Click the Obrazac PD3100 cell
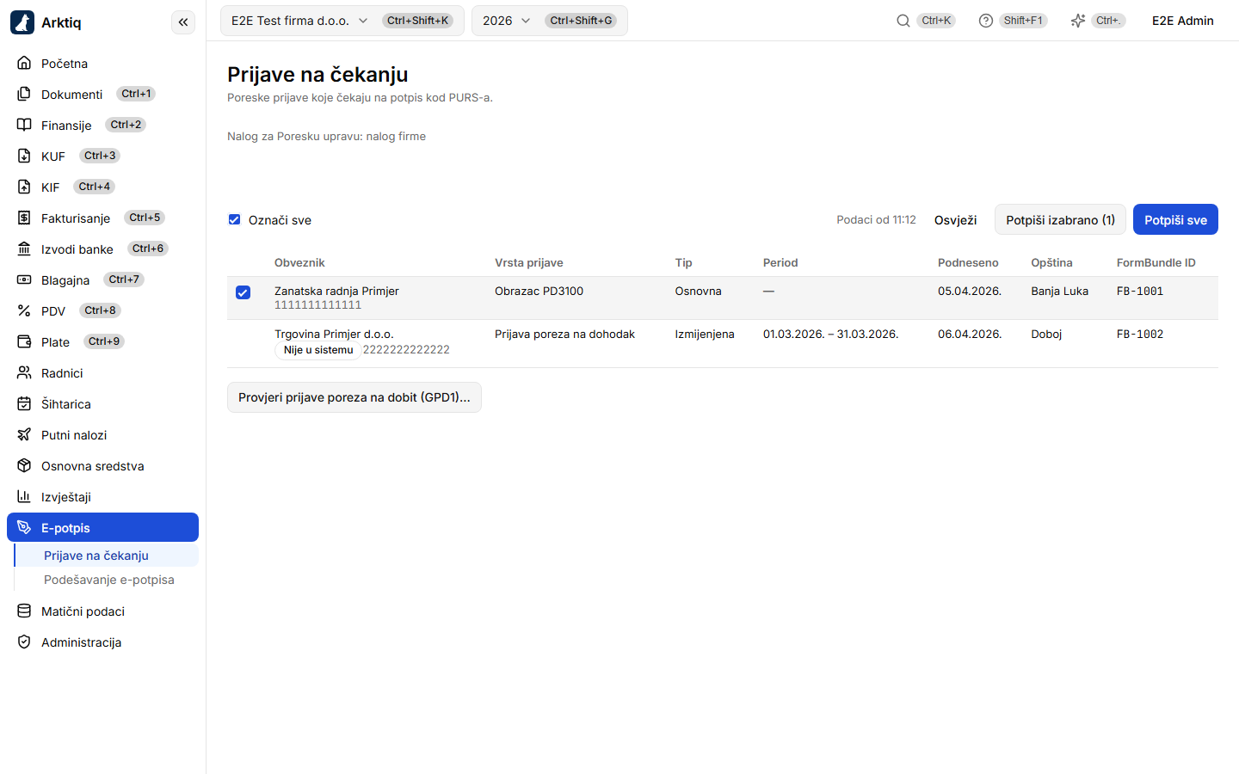 (x=539, y=291)
